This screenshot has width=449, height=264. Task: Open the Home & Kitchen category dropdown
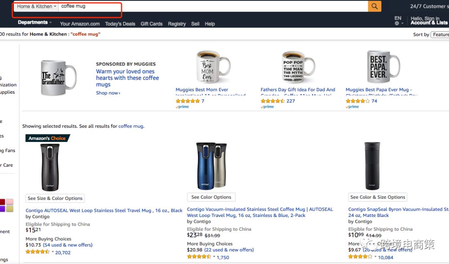37,6
